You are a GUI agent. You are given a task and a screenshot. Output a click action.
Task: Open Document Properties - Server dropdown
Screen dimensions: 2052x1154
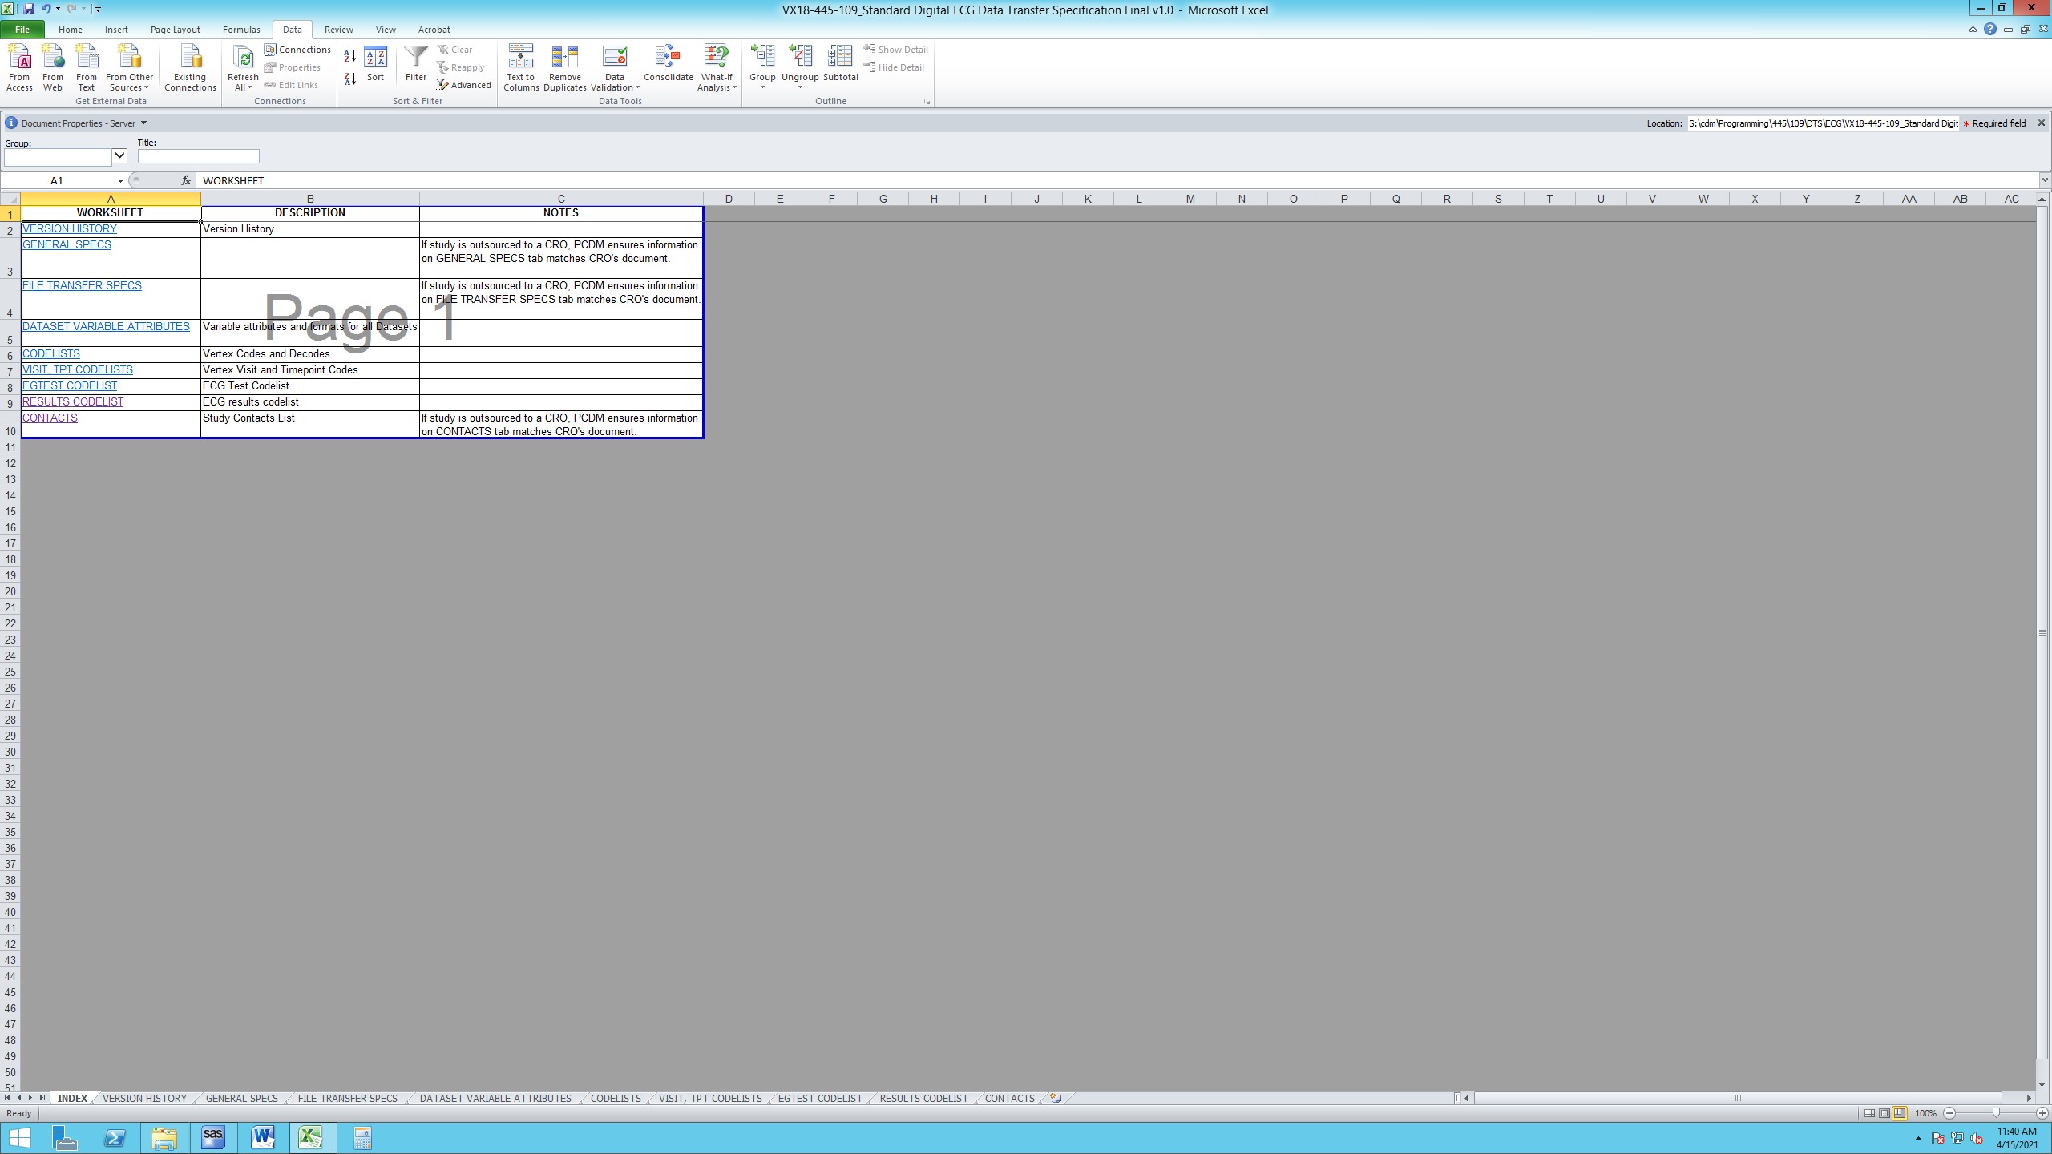[143, 123]
